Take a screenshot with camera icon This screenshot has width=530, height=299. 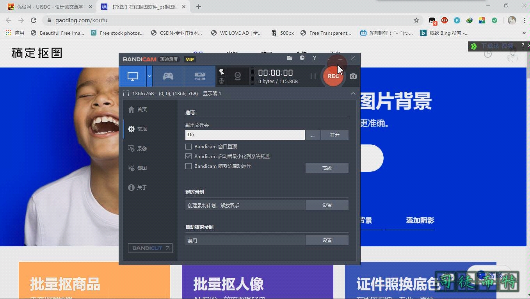[353, 77]
